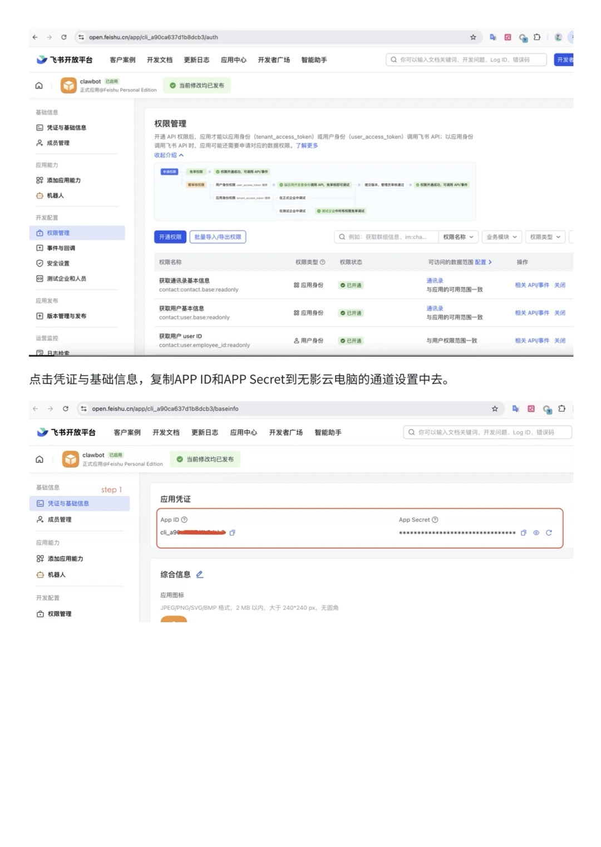
Task: Open 开发者广场 on baseinfo page nav
Action: tap(286, 432)
